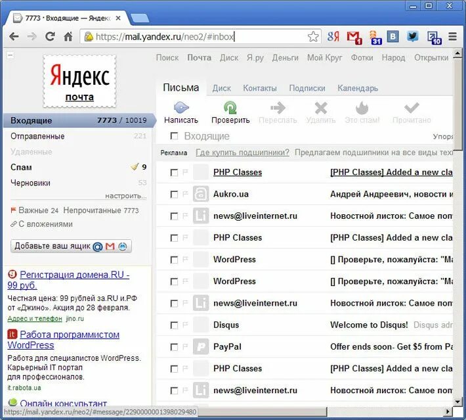Image resolution: width=466 pixels, height=420 pixels.
Task: Close the Входящие browser tab
Action: 118,18
